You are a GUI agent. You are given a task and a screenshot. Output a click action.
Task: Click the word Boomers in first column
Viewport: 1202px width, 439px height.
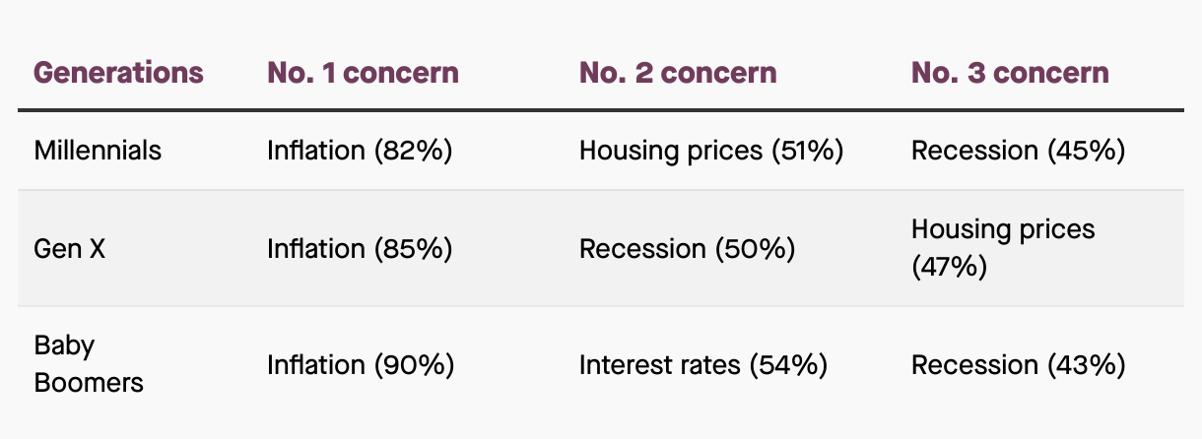(89, 383)
